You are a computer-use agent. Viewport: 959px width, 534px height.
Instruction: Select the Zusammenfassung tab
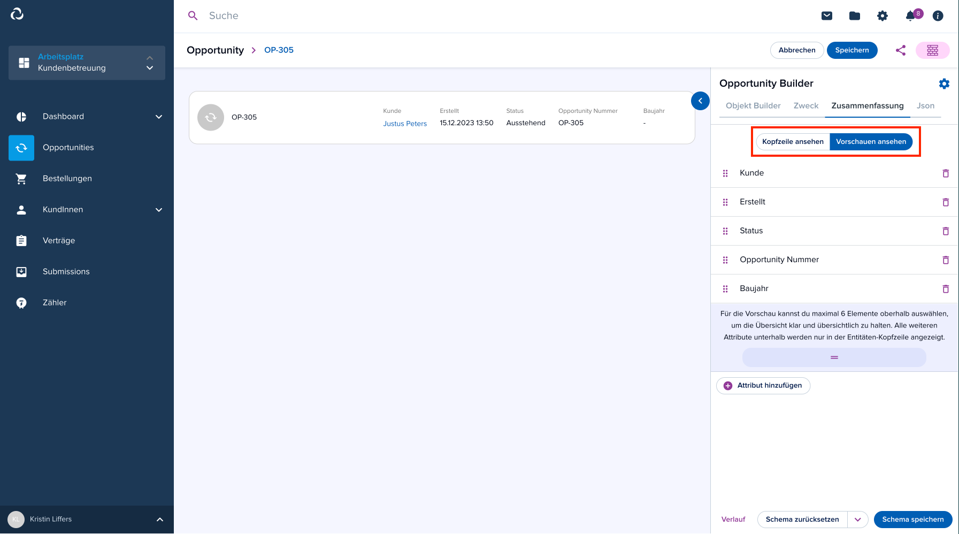868,106
